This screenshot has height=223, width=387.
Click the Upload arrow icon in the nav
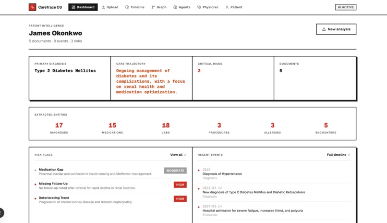point(103,7)
